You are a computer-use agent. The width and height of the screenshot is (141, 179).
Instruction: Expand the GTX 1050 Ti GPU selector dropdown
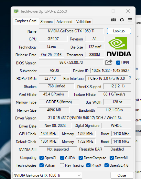click(x=47, y=175)
